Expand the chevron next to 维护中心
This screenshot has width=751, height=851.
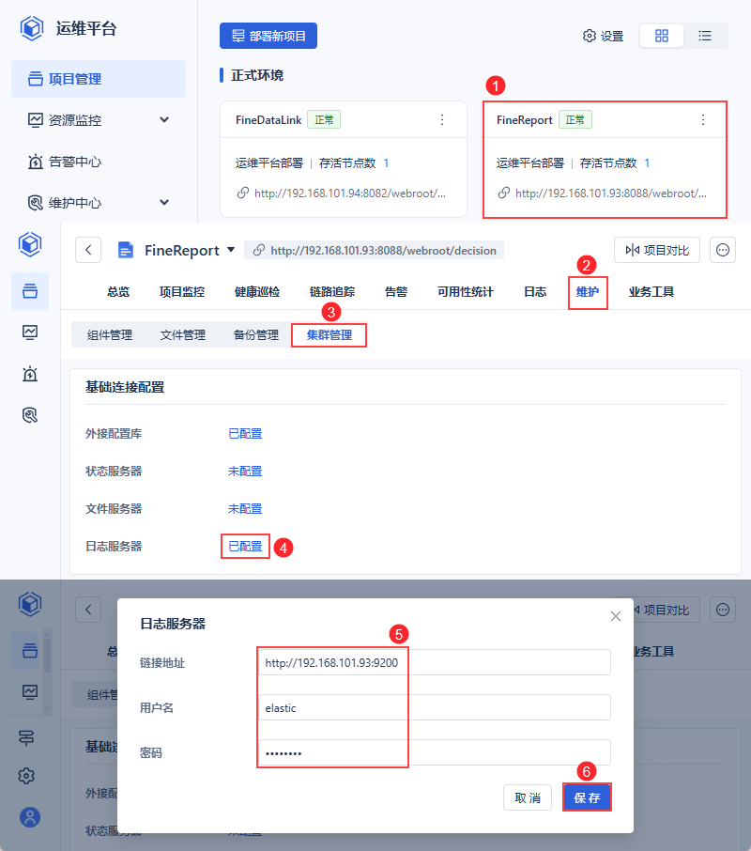coord(164,202)
